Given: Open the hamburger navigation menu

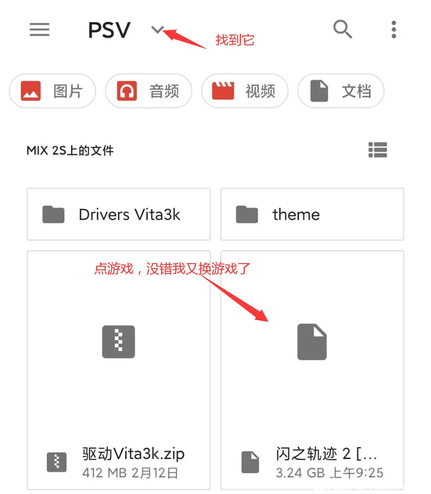Looking at the screenshot, I should pos(40,30).
